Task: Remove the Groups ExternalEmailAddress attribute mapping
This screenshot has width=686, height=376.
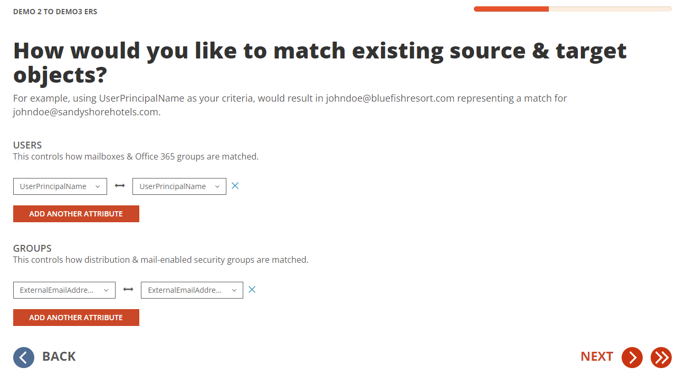Action: (x=252, y=290)
